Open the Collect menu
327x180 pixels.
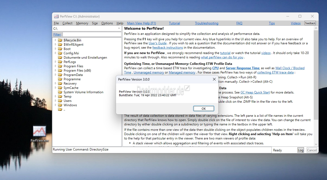tap(67, 23)
